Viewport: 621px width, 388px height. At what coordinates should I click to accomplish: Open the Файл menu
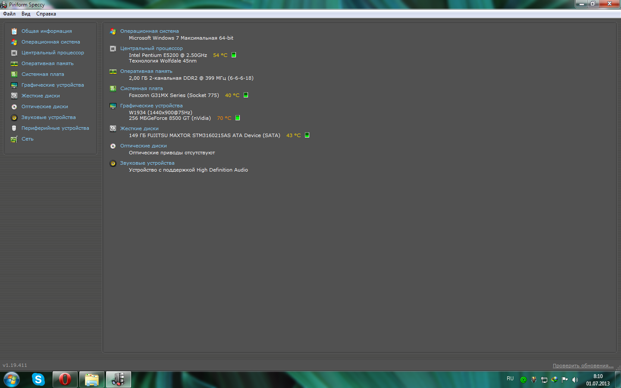coord(9,14)
